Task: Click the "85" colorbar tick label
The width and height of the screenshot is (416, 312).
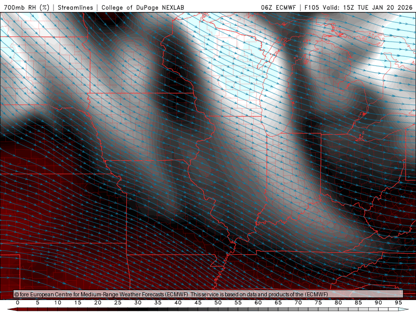Action: tap(358, 303)
